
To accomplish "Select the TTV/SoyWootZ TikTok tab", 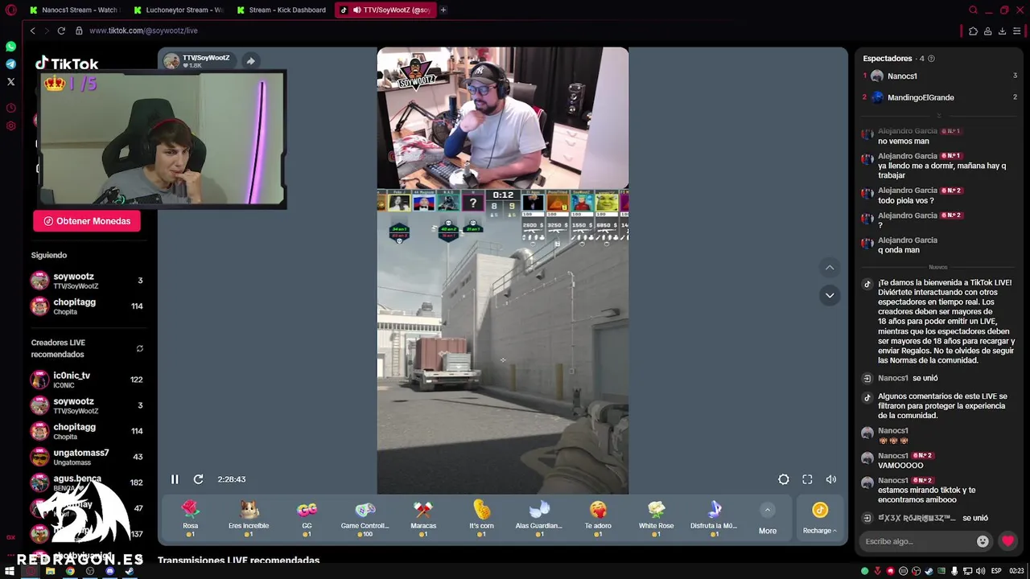I will tap(385, 10).
